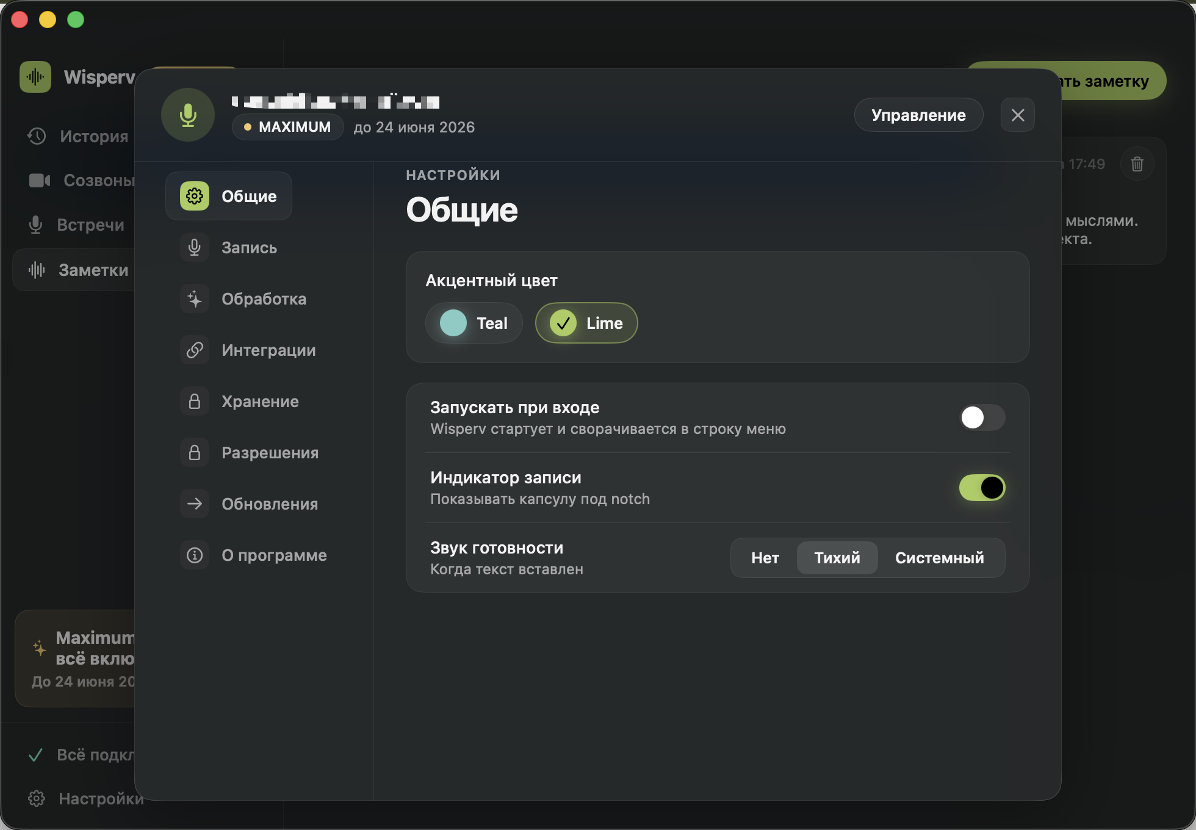Click the History clock icon in main sidebar
The image size is (1196, 830).
point(37,136)
